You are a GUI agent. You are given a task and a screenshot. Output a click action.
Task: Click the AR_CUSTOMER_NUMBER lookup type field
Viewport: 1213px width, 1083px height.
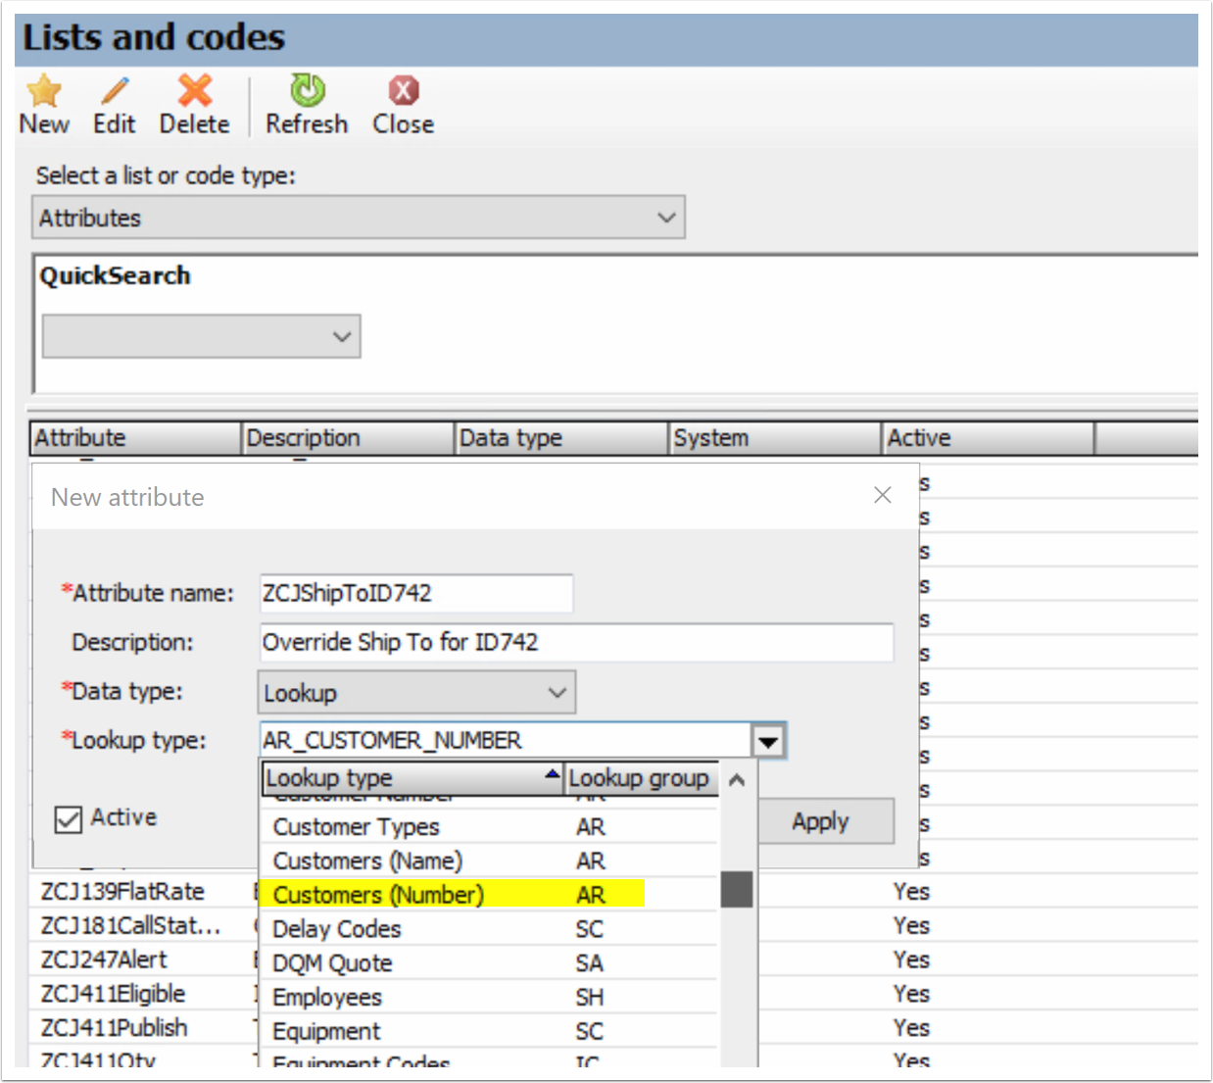[506, 741]
